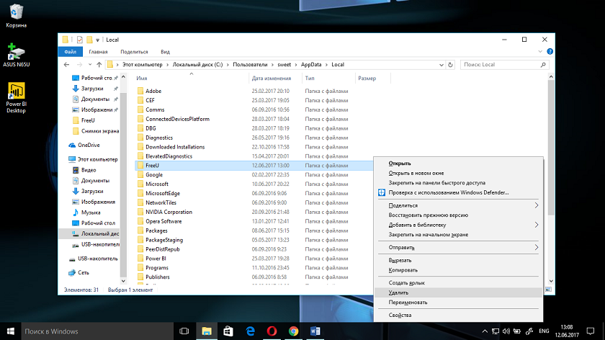Switch ENG input language indicator
This screenshot has height=340, width=605.
click(x=544, y=331)
